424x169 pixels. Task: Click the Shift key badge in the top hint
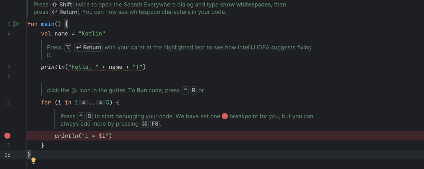[x=62, y=5]
